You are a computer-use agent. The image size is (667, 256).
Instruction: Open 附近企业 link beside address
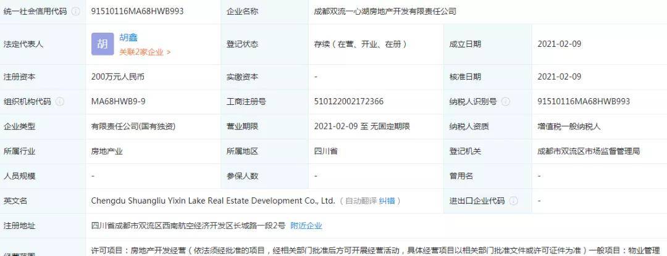pos(306,225)
